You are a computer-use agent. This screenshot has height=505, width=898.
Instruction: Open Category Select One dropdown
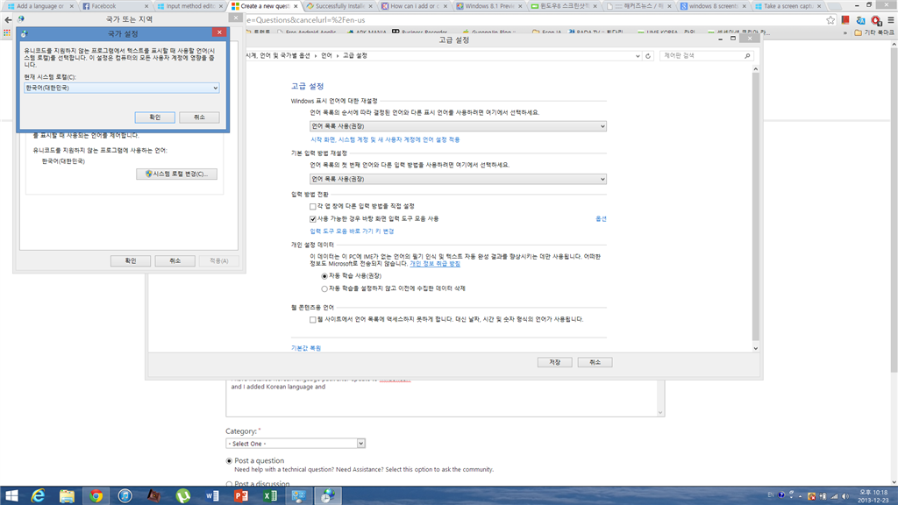(x=296, y=444)
